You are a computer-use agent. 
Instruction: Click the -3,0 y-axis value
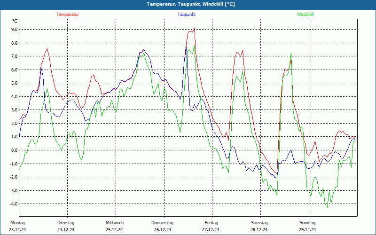14,190
